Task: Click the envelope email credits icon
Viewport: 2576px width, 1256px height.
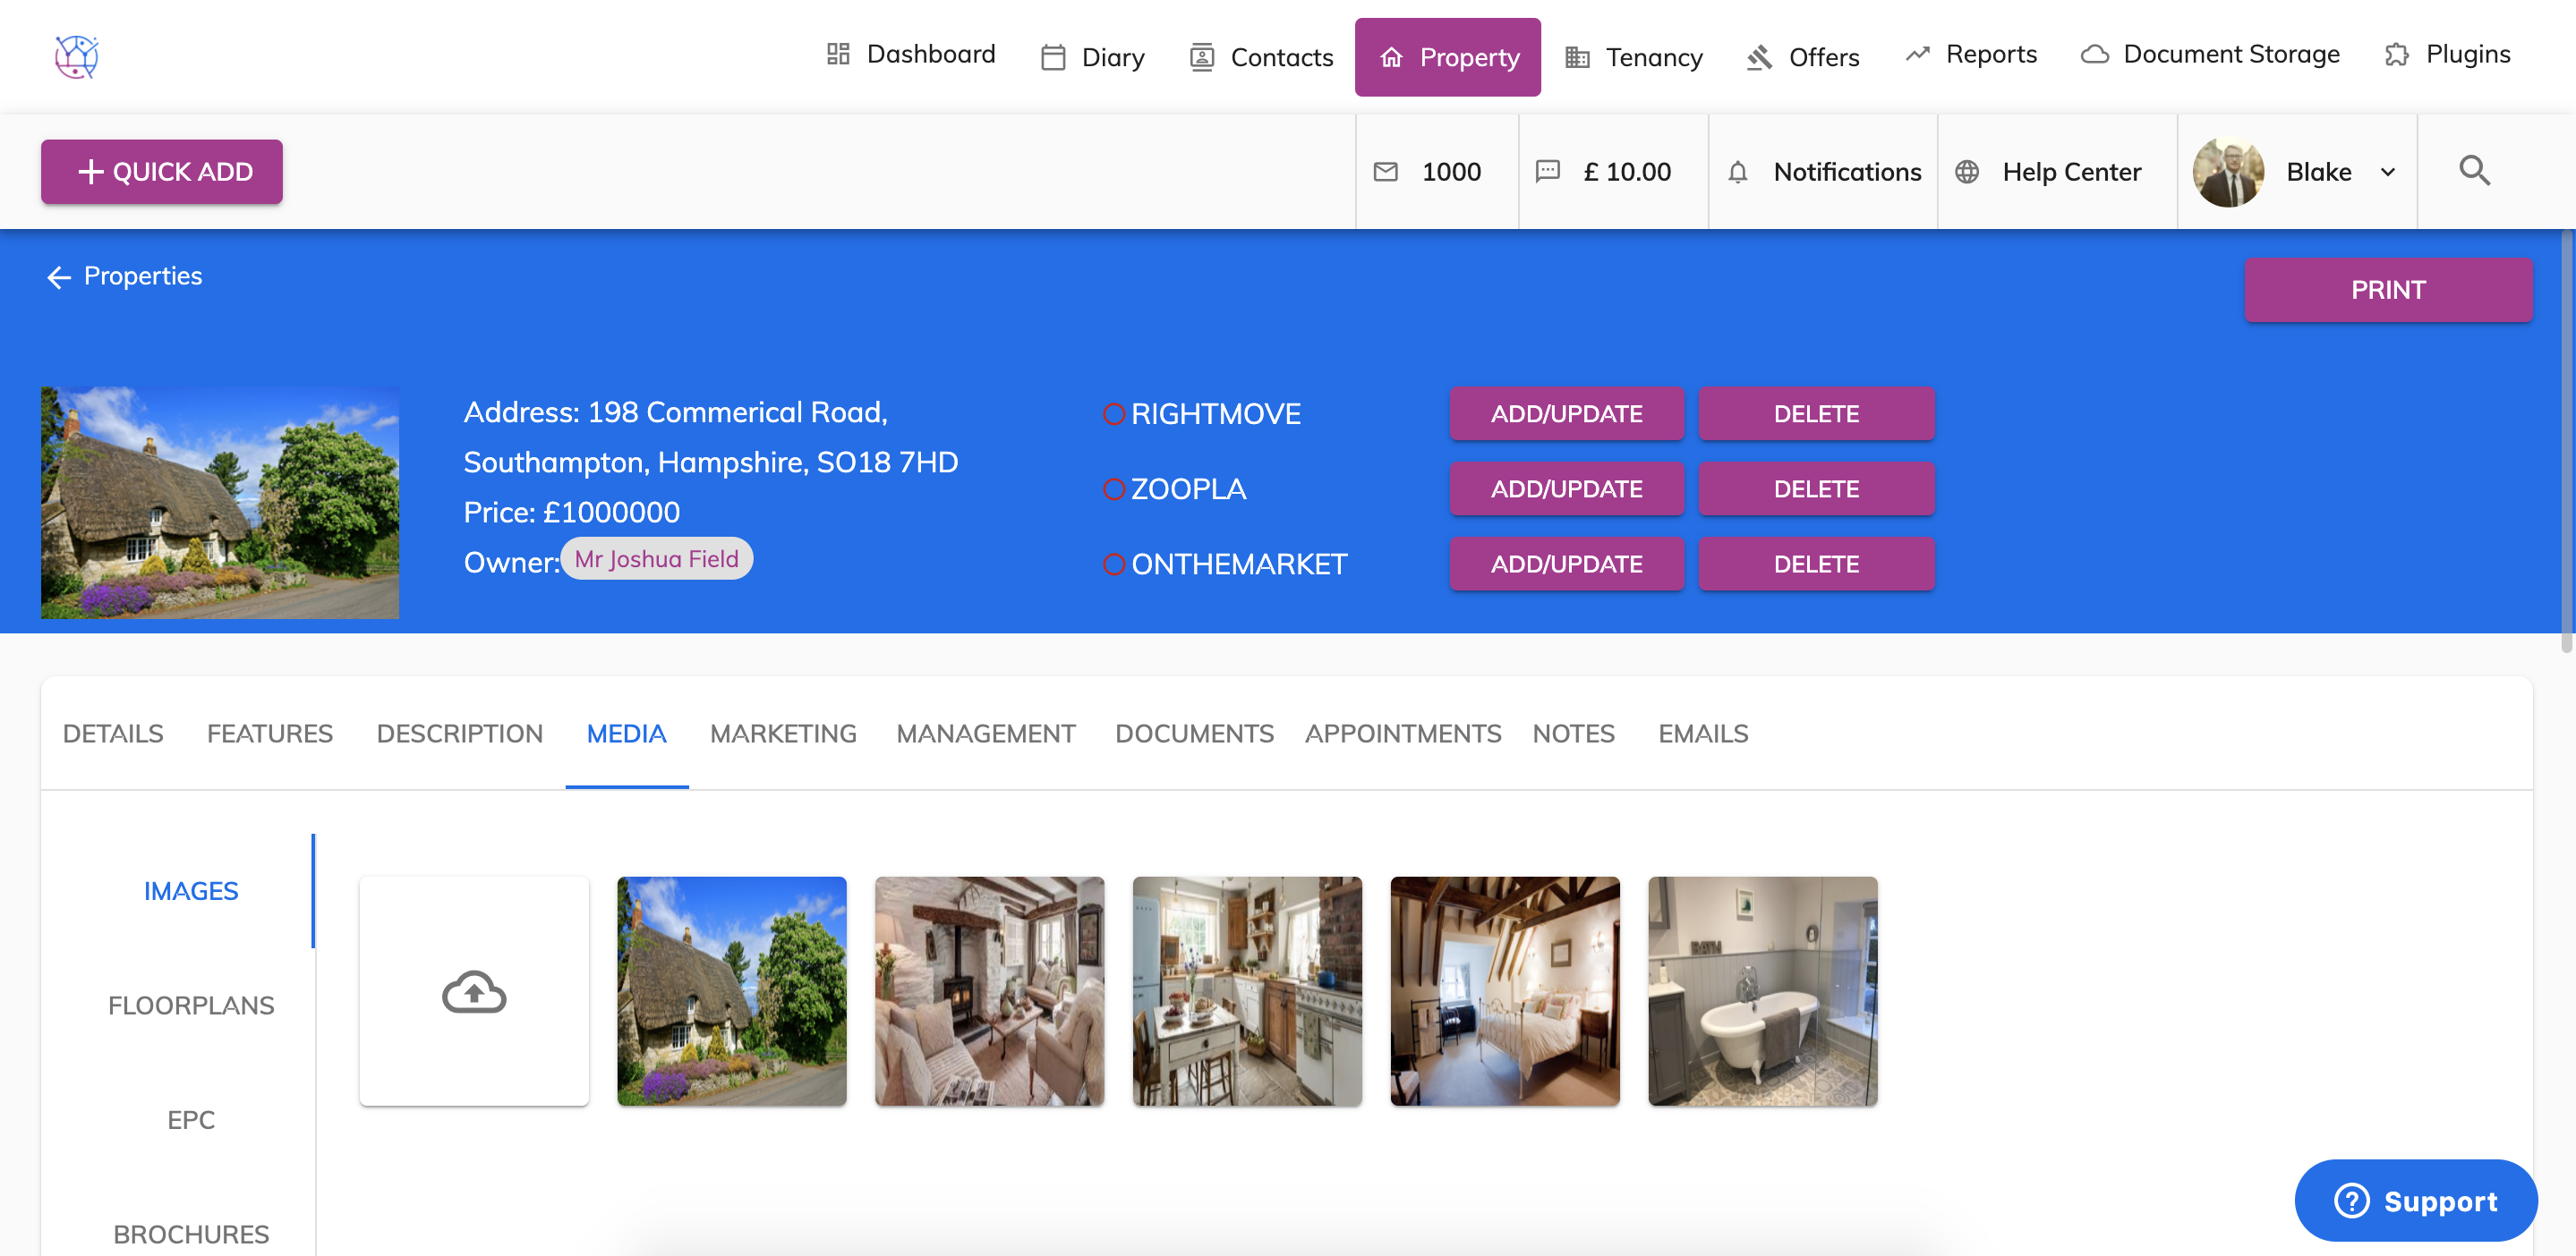Action: [x=1385, y=172]
